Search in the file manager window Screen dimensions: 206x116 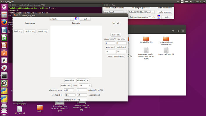tap(173, 31)
